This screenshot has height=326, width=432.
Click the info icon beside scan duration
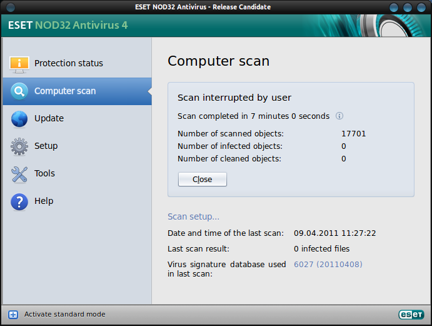point(339,116)
